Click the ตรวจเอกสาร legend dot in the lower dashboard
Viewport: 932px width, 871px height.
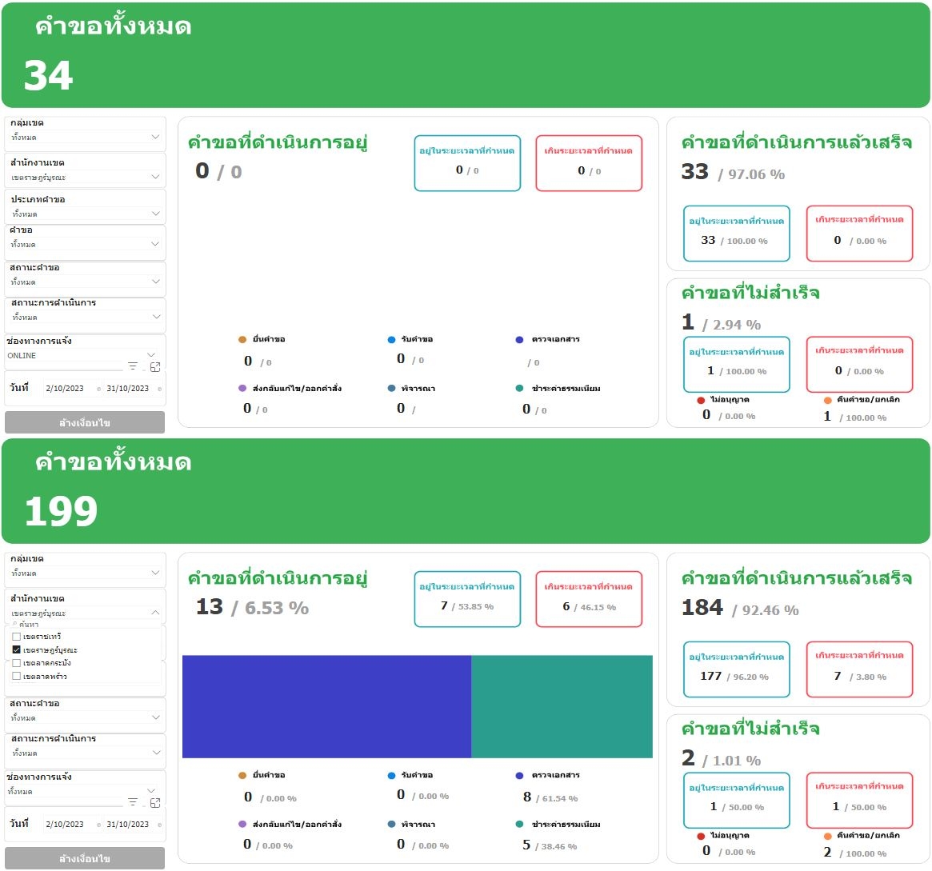pos(519,776)
